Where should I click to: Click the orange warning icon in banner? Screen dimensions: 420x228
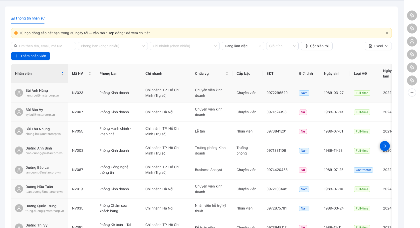point(16,33)
